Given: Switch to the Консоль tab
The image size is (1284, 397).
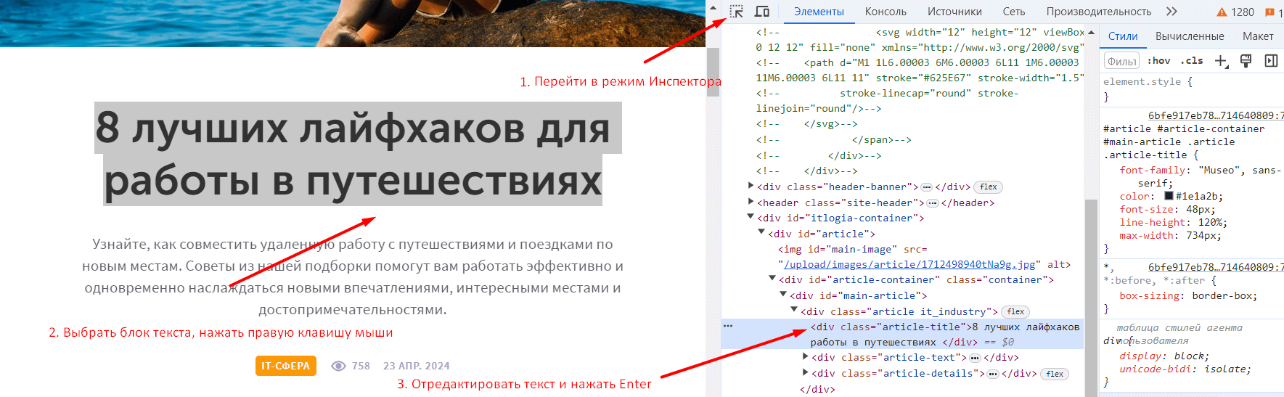Looking at the screenshot, I should 886,12.
